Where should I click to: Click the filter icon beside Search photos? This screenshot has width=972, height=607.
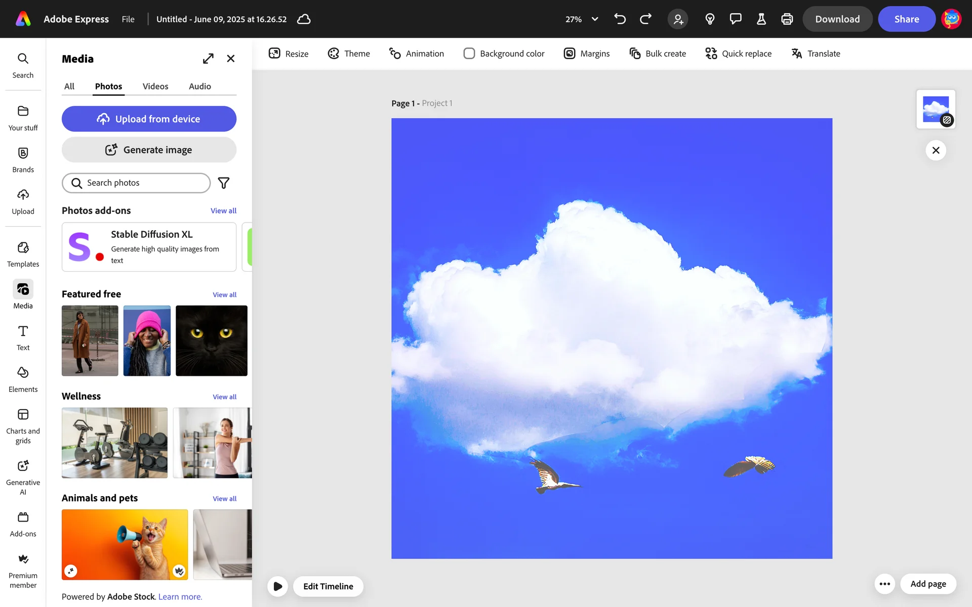point(223,183)
